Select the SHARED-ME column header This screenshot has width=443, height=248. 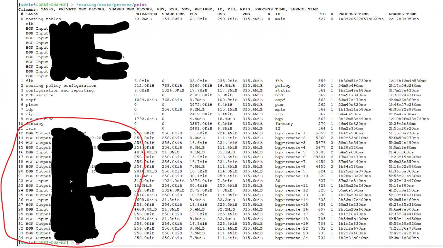click(x=173, y=14)
